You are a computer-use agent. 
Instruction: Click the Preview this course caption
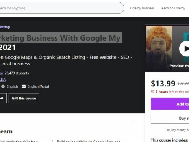(179, 66)
